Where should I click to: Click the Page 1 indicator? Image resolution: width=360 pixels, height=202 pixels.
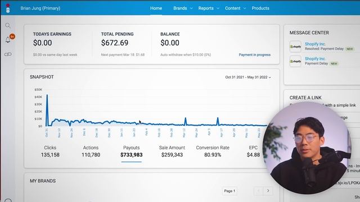pos(229,191)
